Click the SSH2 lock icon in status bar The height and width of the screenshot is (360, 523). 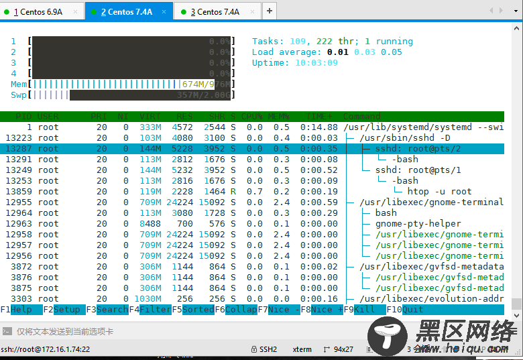tap(254, 349)
